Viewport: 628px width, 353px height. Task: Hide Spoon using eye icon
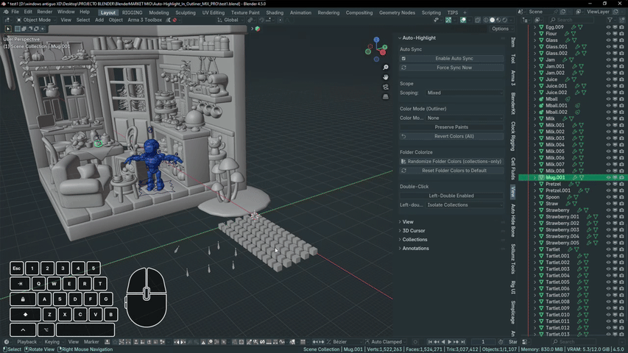608,197
